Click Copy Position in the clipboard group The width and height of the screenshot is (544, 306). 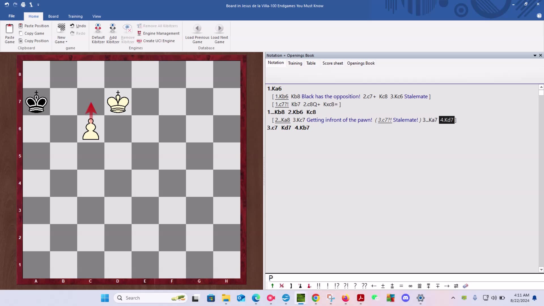tap(34, 41)
